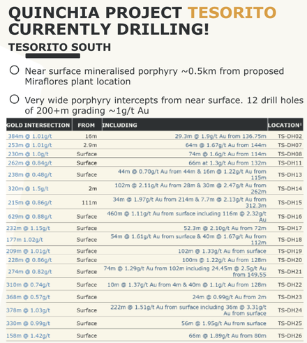Click the orange TESORITO title word
The image size is (307, 343).
(232, 13)
